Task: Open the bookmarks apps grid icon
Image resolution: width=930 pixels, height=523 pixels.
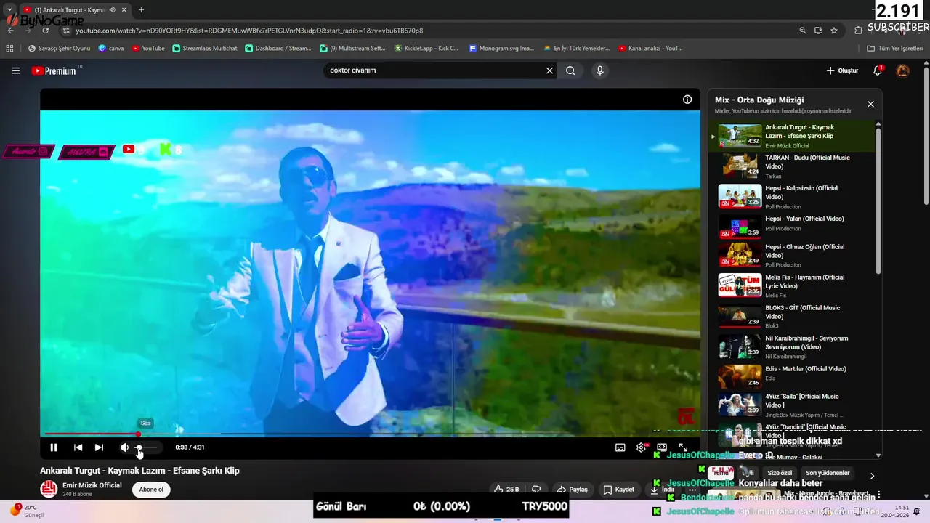Action: pyautogui.click(x=9, y=49)
